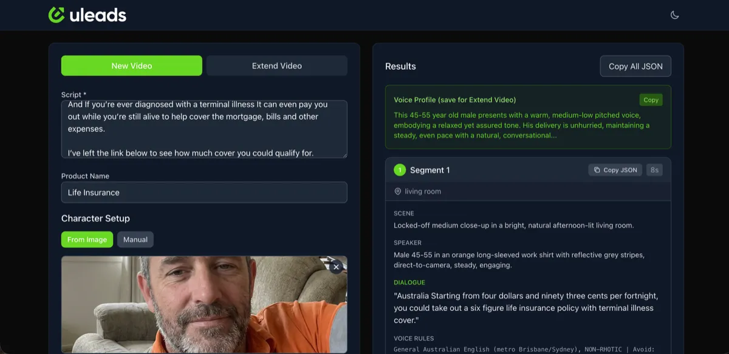
Task: Select the Manual character setup option
Action: pos(135,239)
